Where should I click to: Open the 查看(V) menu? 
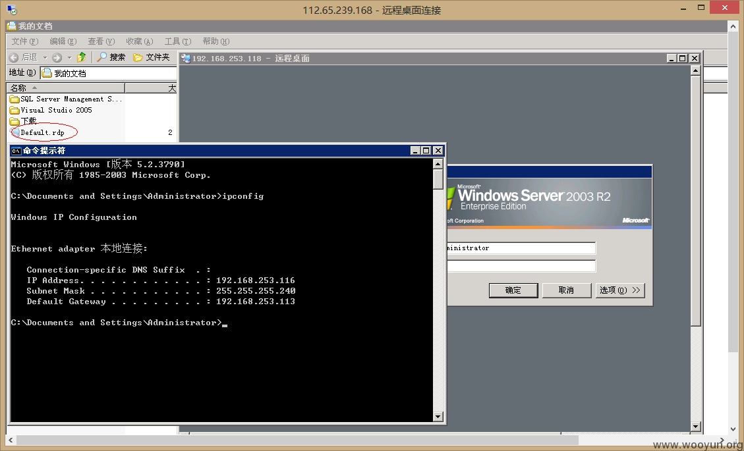pos(101,41)
